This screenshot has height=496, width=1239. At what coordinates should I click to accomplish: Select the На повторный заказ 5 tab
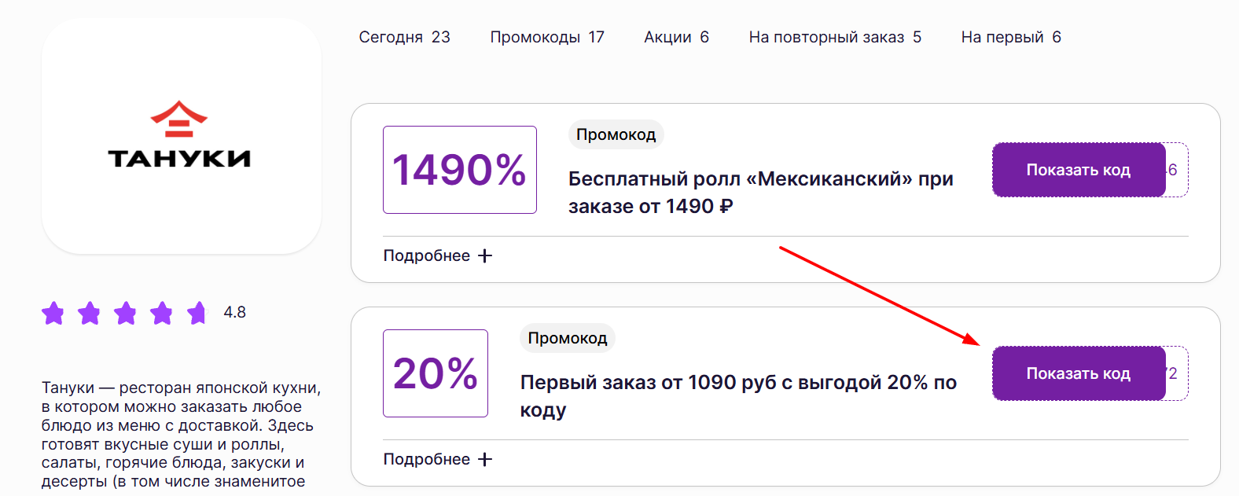[x=835, y=36]
